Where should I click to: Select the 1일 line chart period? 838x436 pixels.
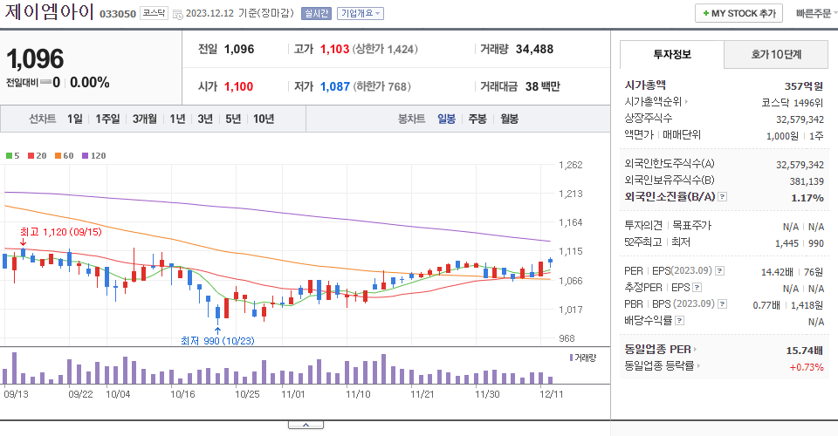tap(75, 119)
